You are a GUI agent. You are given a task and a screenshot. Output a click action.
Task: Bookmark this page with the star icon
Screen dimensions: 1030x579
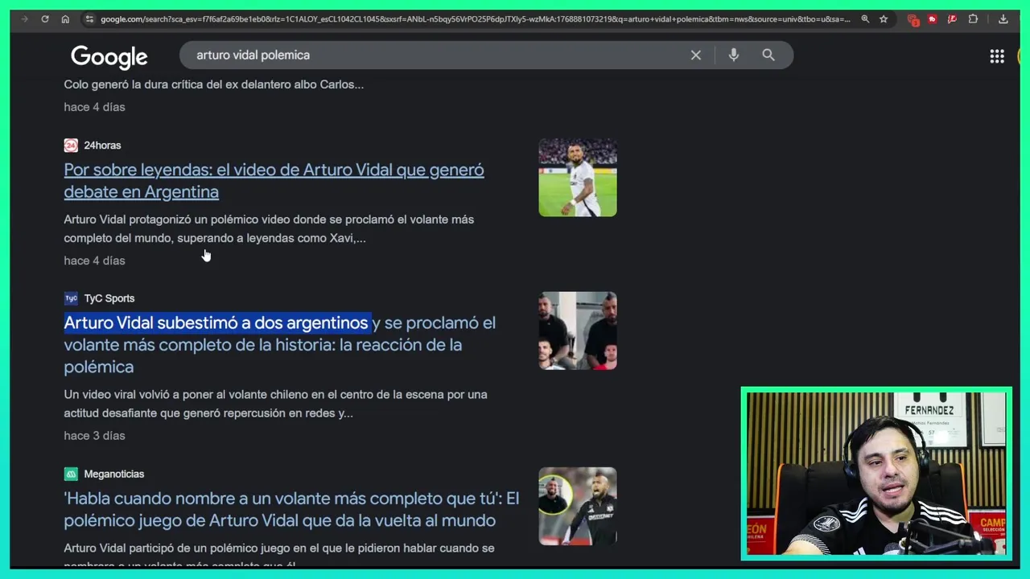click(884, 19)
